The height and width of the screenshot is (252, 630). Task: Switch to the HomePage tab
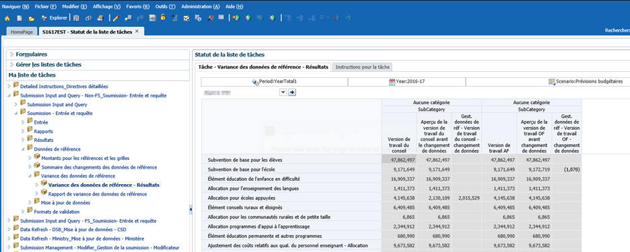point(22,32)
